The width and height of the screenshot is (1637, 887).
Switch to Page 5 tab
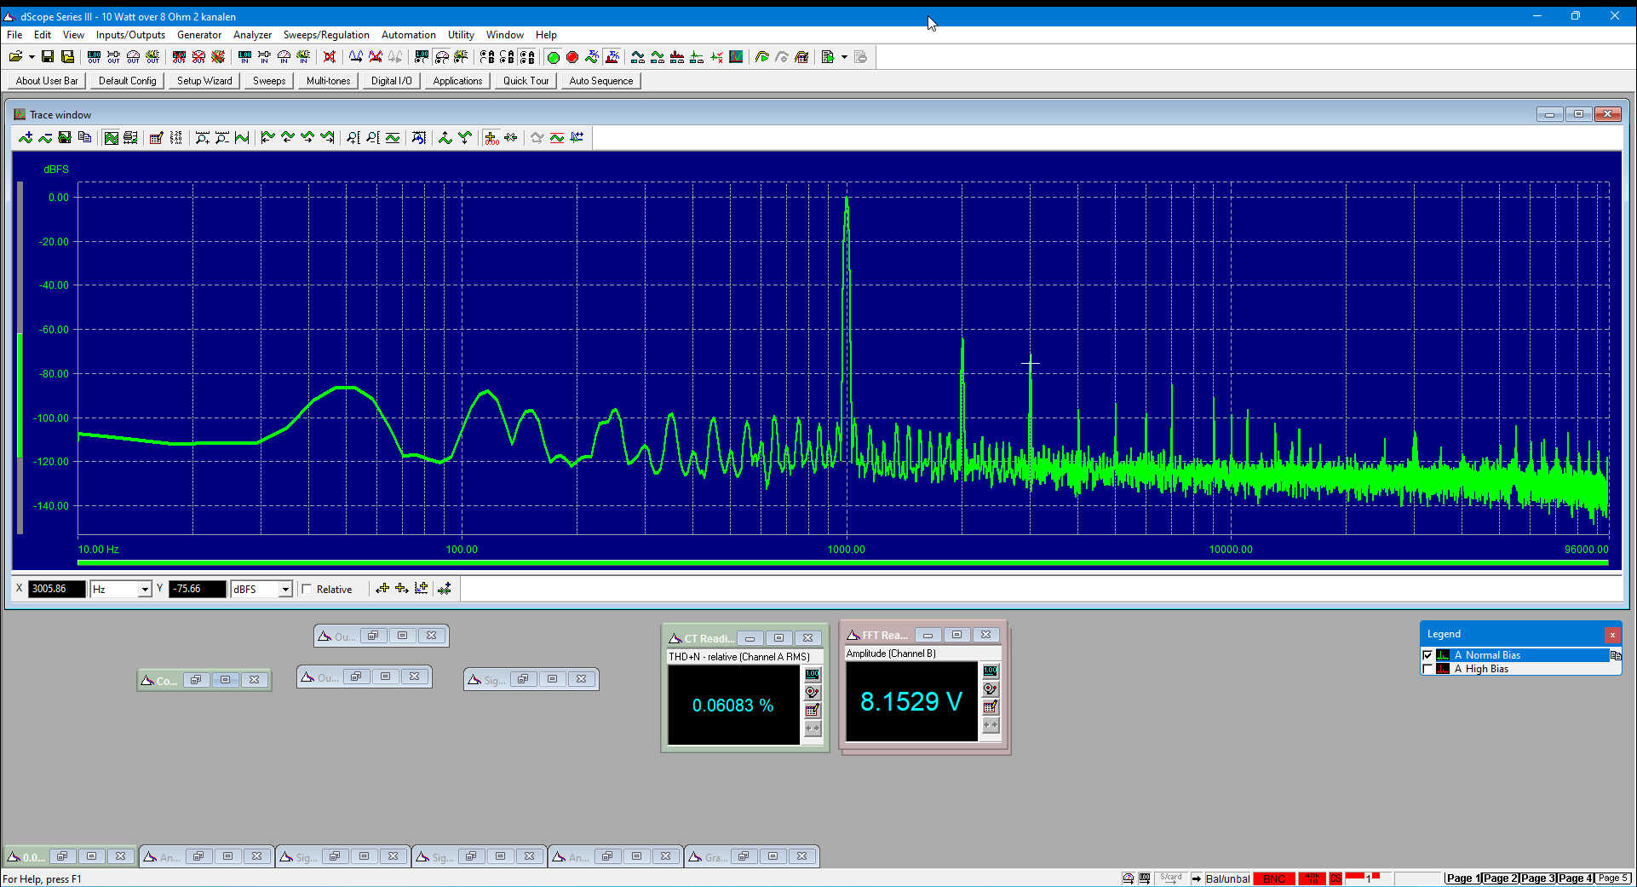click(x=1612, y=878)
